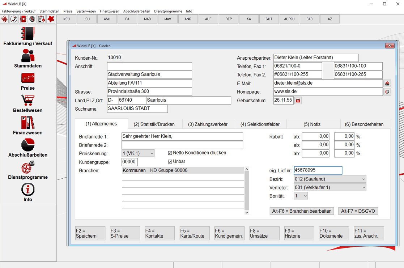Open the red address book toolbar icon
Screen dimensions: 404x268
23,19
